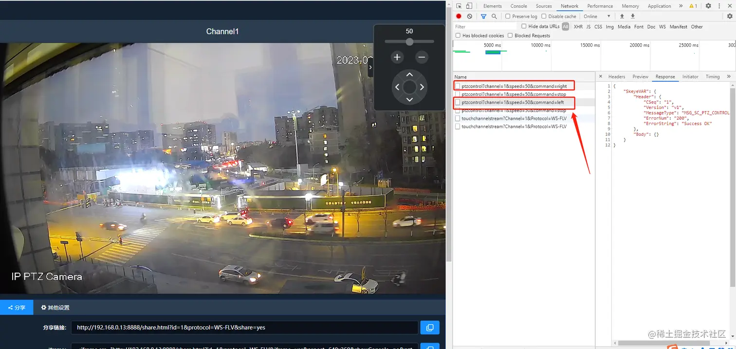
Task: Open the Response tab of request details
Action: click(665, 76)
